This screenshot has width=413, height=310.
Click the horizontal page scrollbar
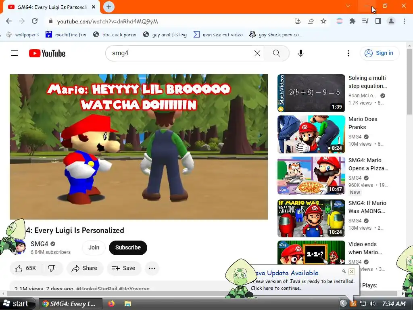coord(202,294)
